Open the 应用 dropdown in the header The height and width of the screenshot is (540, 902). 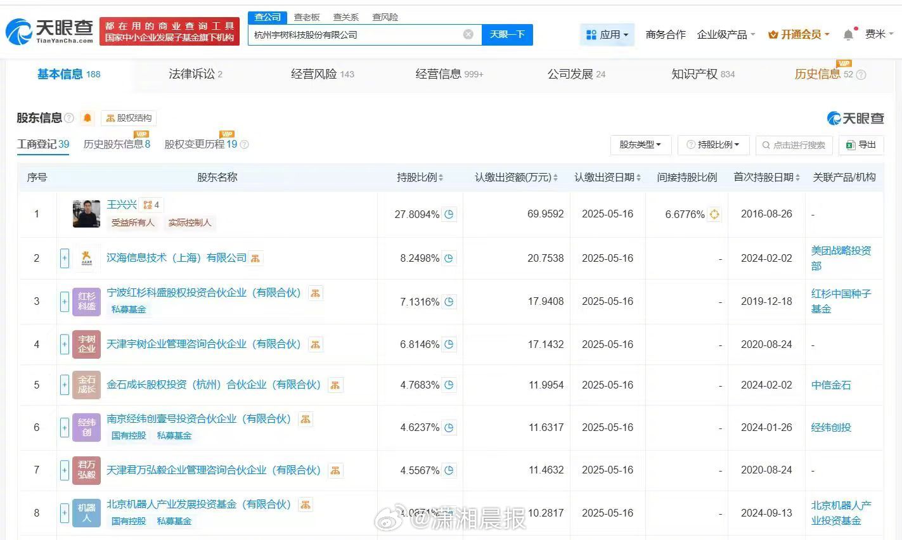coord(607,34)
